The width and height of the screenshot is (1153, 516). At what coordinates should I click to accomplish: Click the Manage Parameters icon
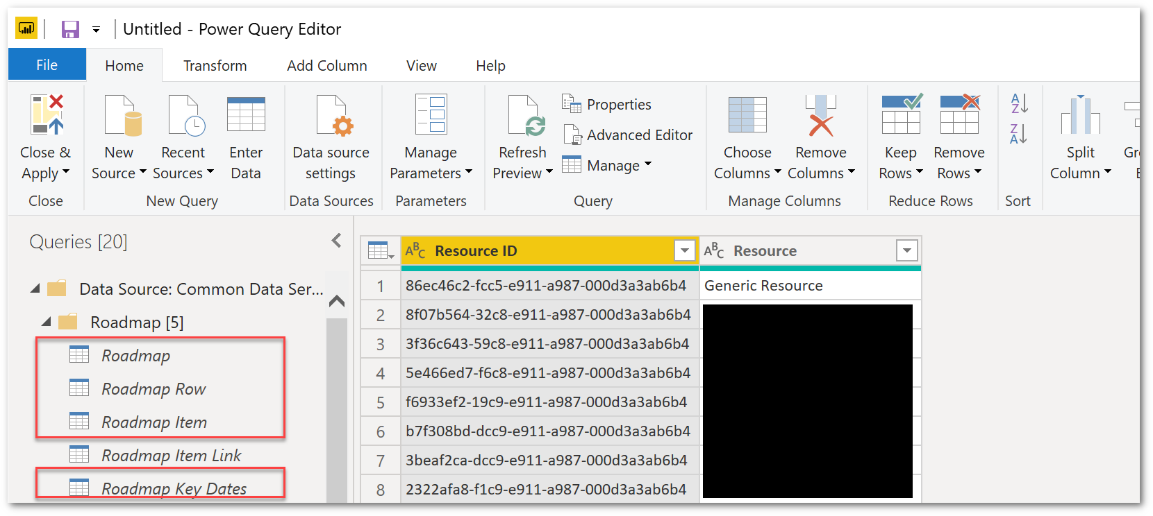pyautogui.click(x=431, y=114)
